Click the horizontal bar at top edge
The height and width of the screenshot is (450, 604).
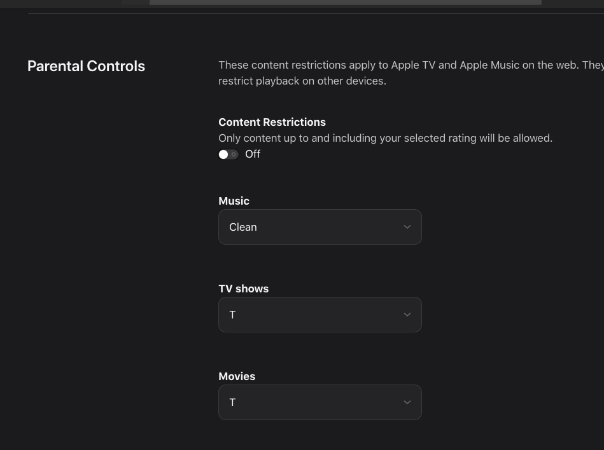345,3
